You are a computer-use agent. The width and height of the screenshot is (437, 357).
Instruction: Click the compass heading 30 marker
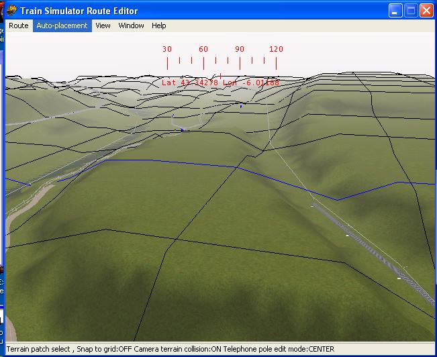click(x=167, y=49)
